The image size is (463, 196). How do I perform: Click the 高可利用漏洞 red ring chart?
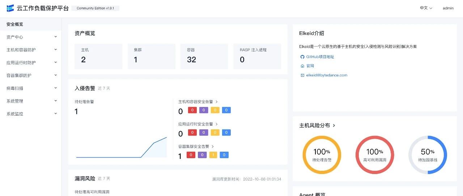(x=375, y=155)
